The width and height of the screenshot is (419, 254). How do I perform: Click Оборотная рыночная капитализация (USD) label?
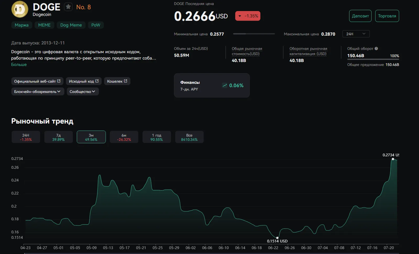pyautogui.click(x=308, y=51)
